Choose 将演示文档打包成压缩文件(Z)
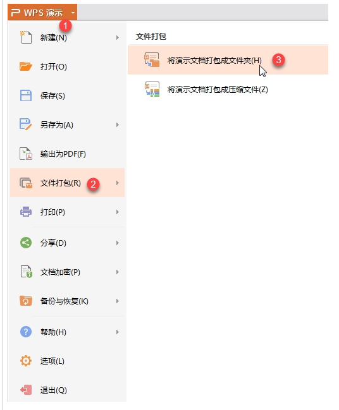The image size is (339, 410). (228, 90)
